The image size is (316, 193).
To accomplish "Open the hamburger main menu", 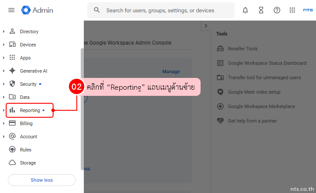I will (11, 10).
